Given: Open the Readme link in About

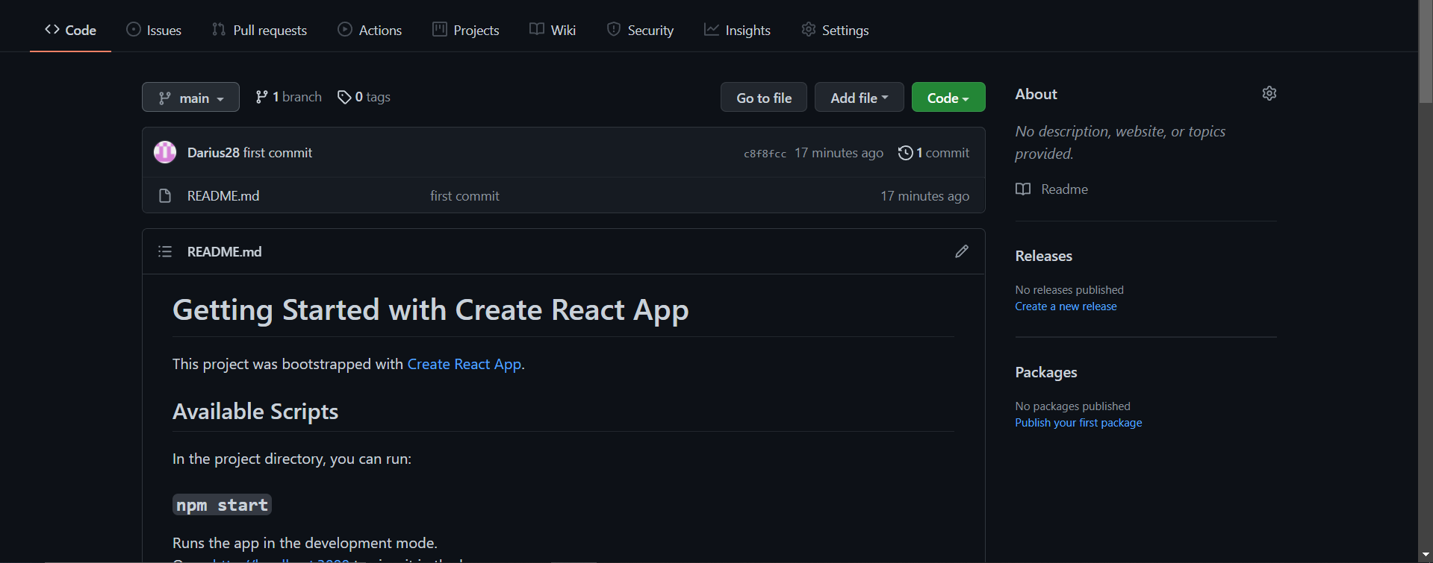Looking at the screenshot, I should pos(1051,189).
